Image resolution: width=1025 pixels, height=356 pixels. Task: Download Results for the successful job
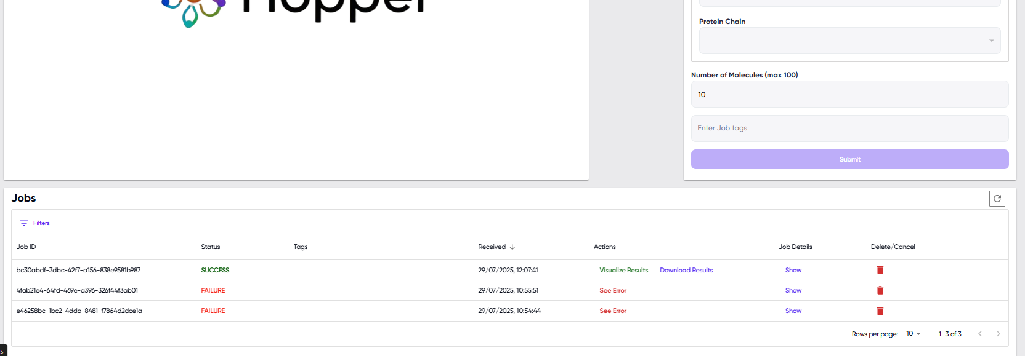686,270
